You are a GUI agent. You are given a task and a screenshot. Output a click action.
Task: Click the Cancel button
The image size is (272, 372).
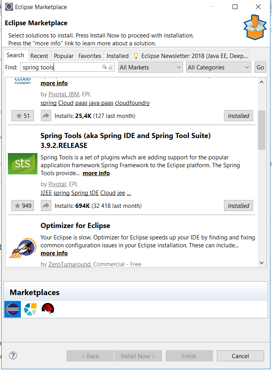tap(240, 356)
